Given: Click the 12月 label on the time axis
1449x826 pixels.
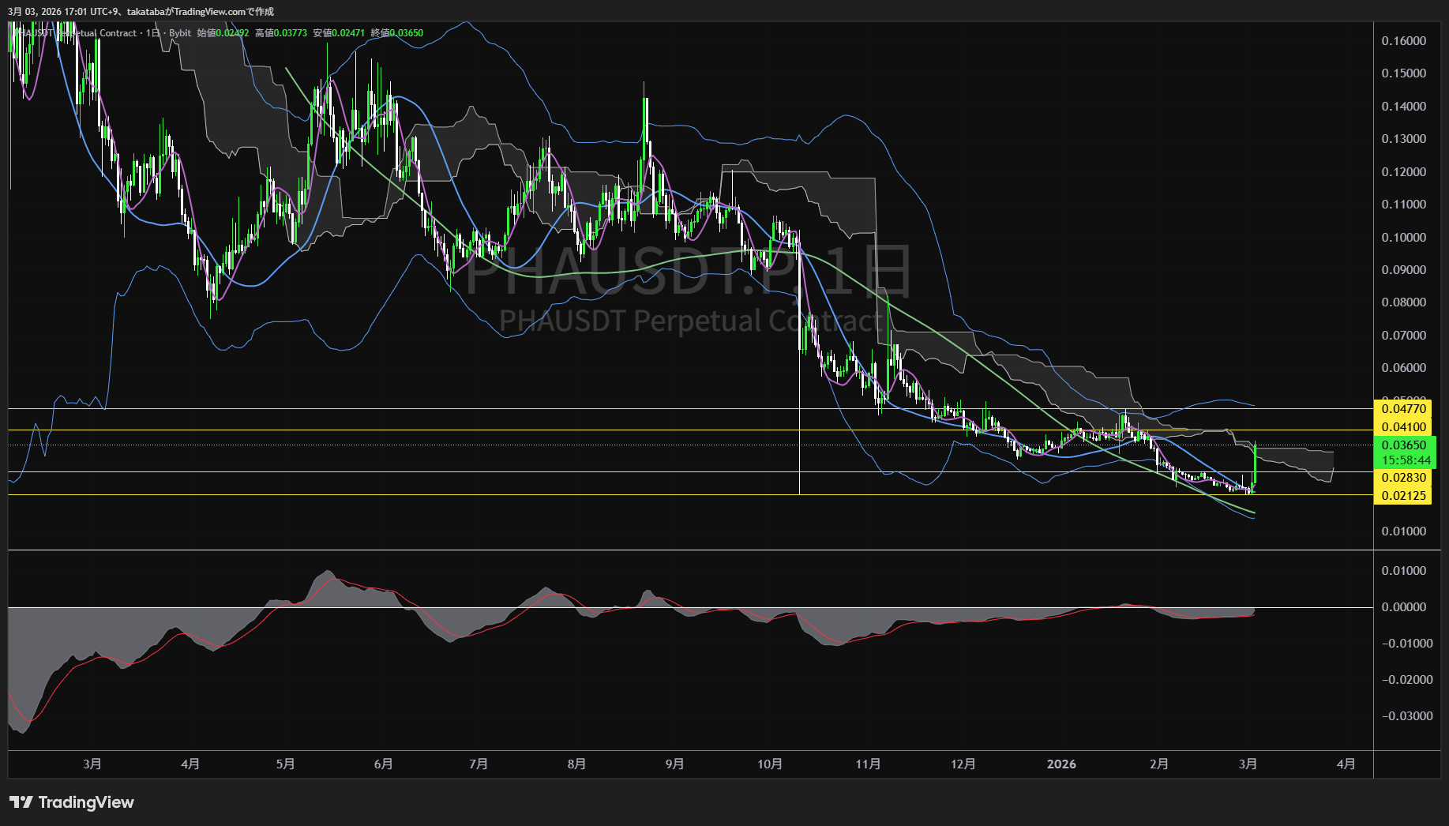Looking at the screenshot, I should (963, 764).
